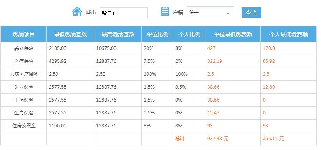
Task: Select the 工伤保险 row label
Action: pos(24,100)
